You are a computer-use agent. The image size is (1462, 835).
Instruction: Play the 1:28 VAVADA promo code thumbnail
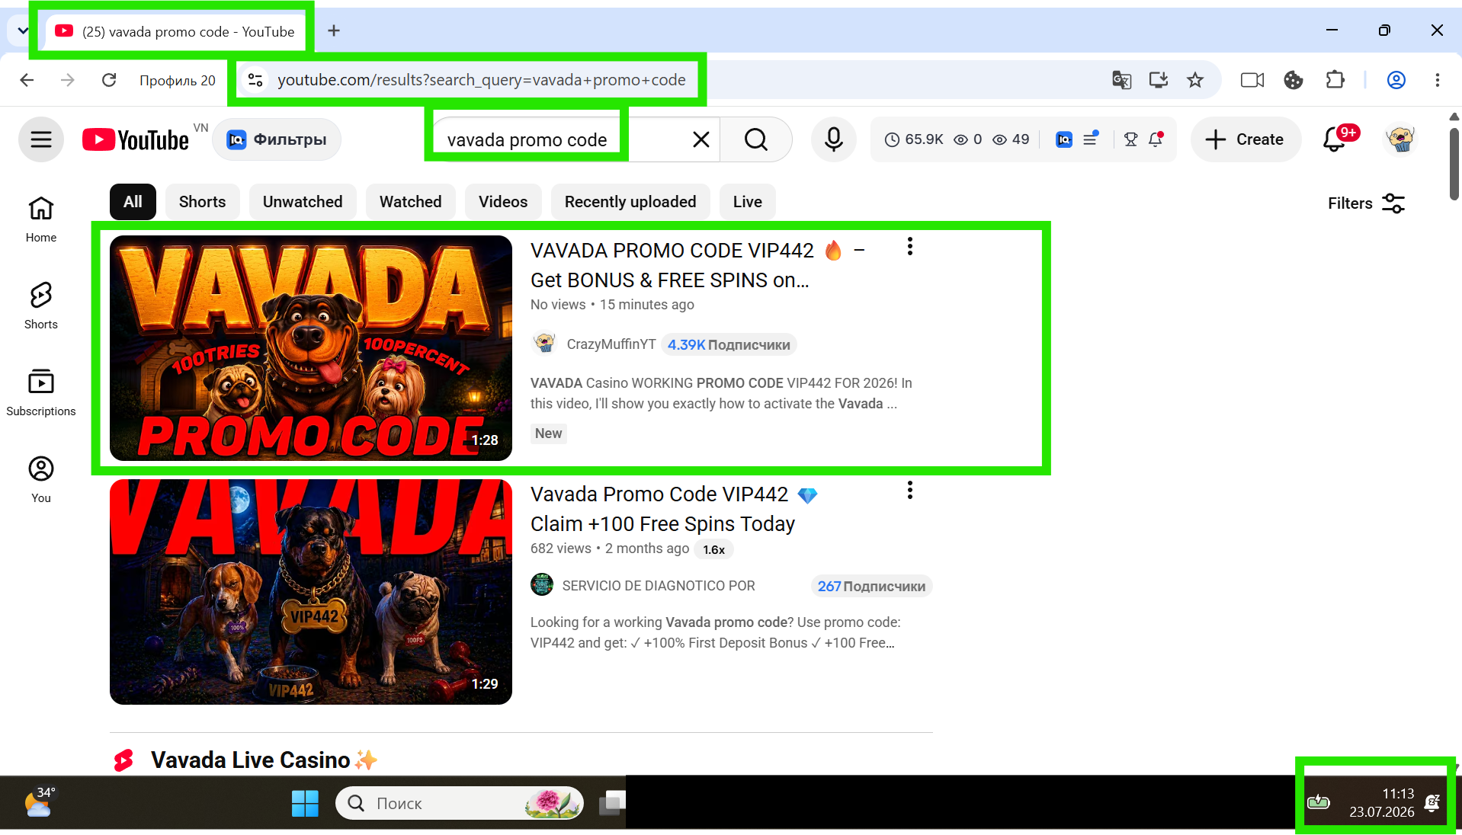(x=311, y=348)
